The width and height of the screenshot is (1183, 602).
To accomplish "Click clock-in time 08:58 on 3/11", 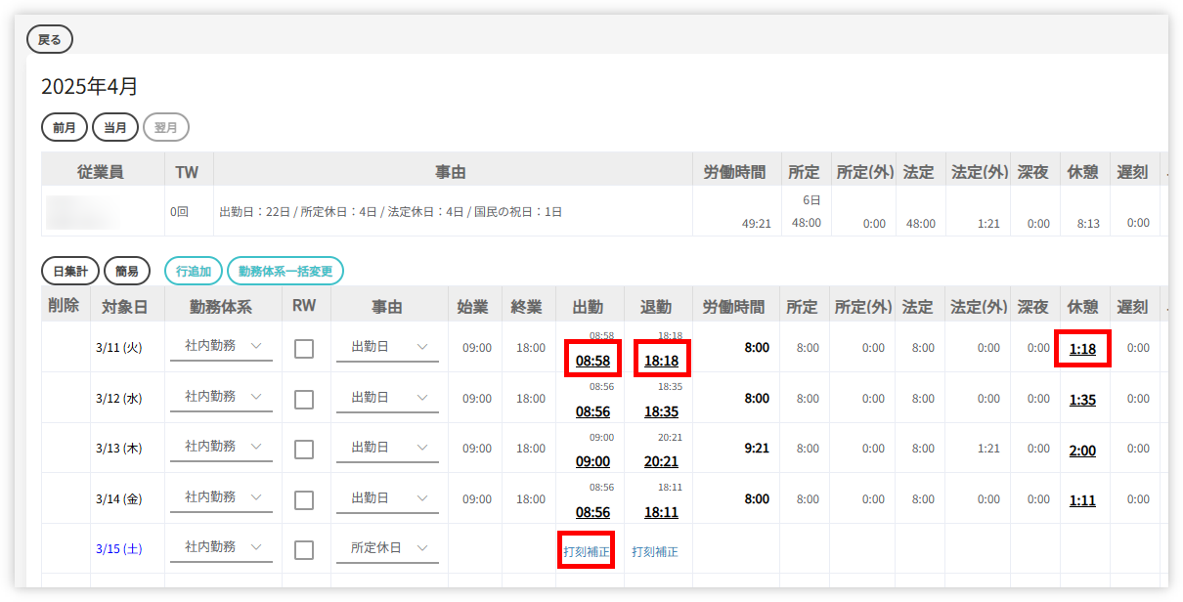I will pos(592,361).
